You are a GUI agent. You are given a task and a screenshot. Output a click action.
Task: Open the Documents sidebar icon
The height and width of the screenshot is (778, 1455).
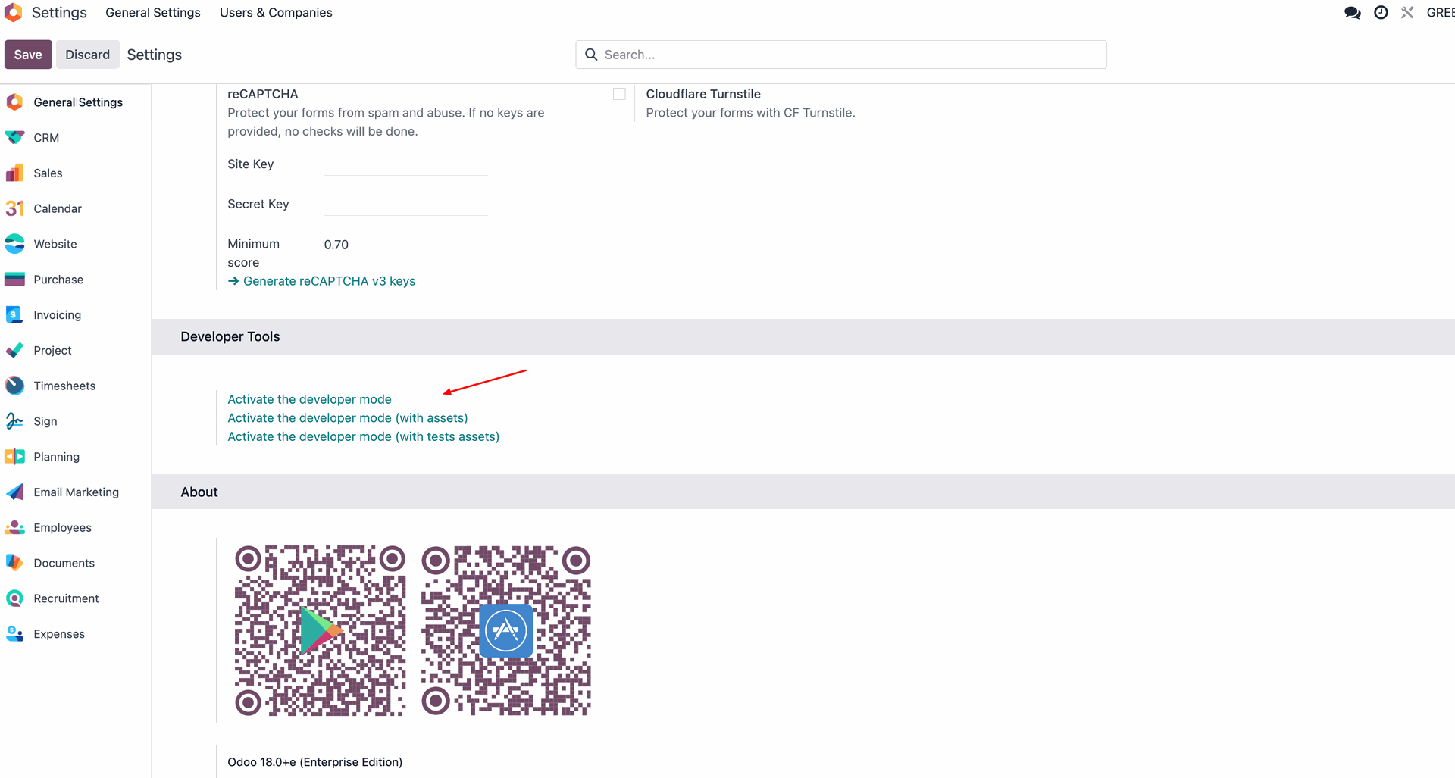(x=14, y=563)
